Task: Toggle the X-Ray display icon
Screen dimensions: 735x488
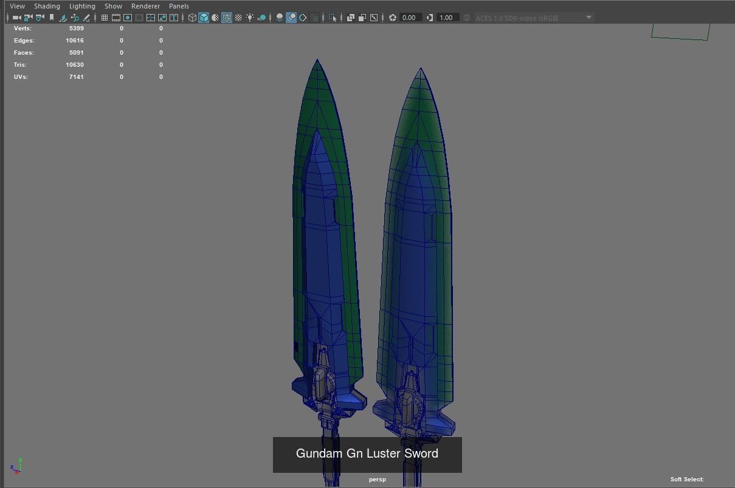Action: [350, 18]
